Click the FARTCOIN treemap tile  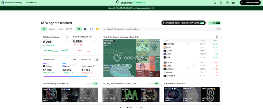[119, 51]
